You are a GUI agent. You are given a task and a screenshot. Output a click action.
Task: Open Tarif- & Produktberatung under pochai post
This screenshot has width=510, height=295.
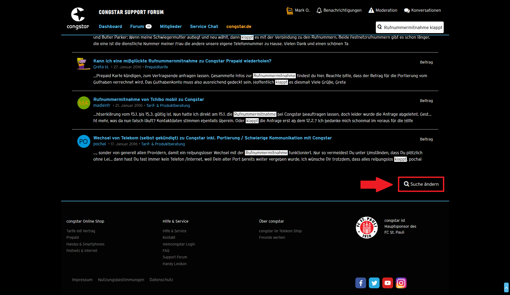(x=163, y=144)
